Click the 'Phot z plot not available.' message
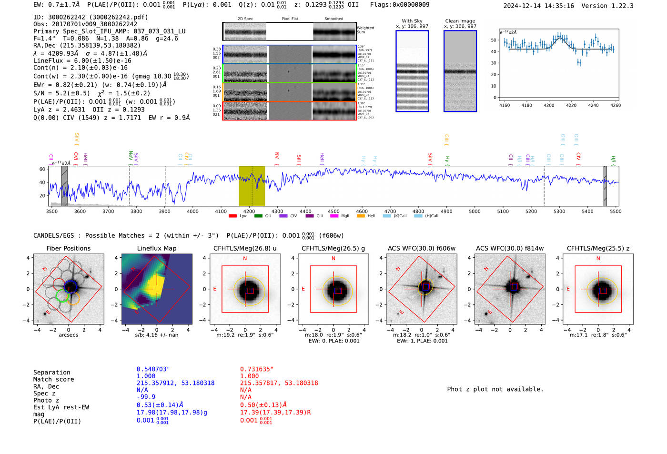Screen dimensions: 667x454 [x=495, y=389]
